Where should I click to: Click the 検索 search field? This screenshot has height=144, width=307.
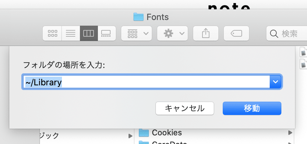pos(287,33)
